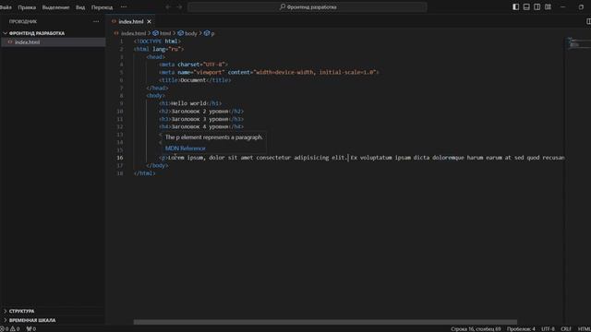
Task: Click the Заголовок 3 уровня line
Action: (201, 119)
